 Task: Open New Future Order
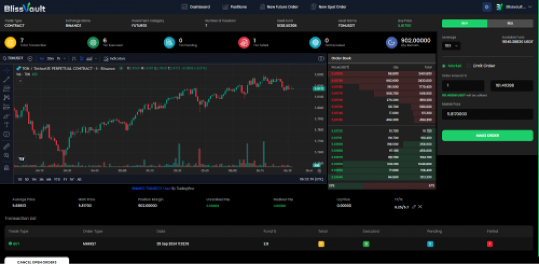coord(279,7)
